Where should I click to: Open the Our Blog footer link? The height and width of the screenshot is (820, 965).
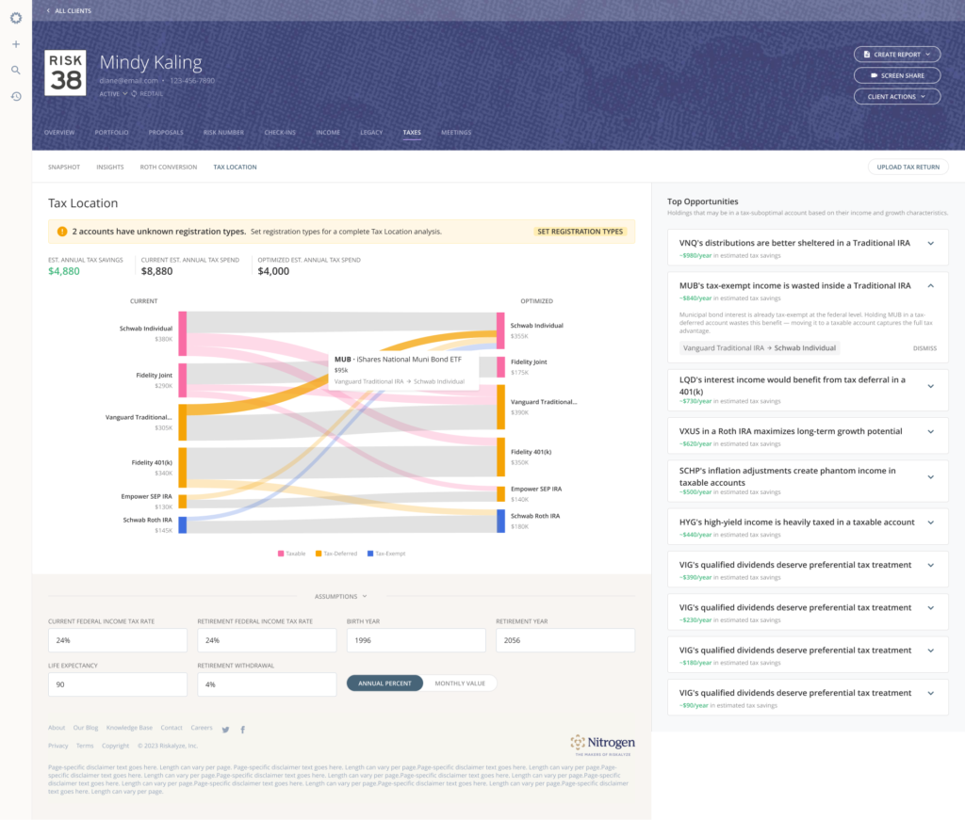point(86,728)
